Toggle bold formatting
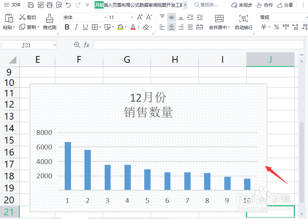308x219 pixels. 67,27
